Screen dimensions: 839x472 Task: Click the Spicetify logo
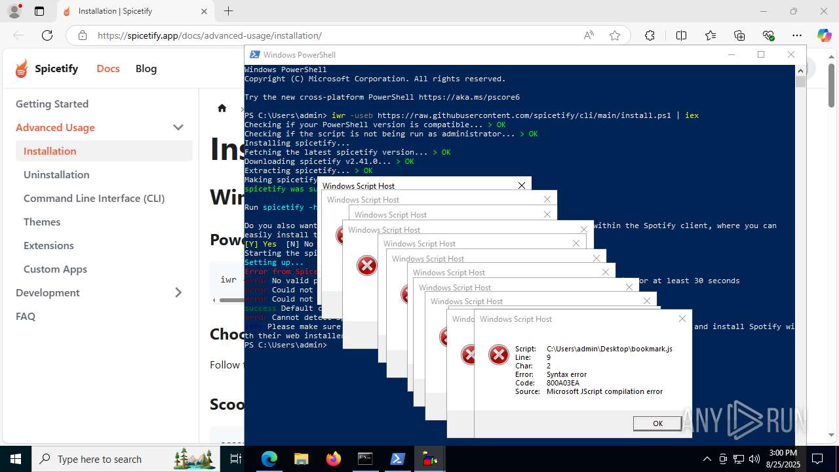coord(47,68)
